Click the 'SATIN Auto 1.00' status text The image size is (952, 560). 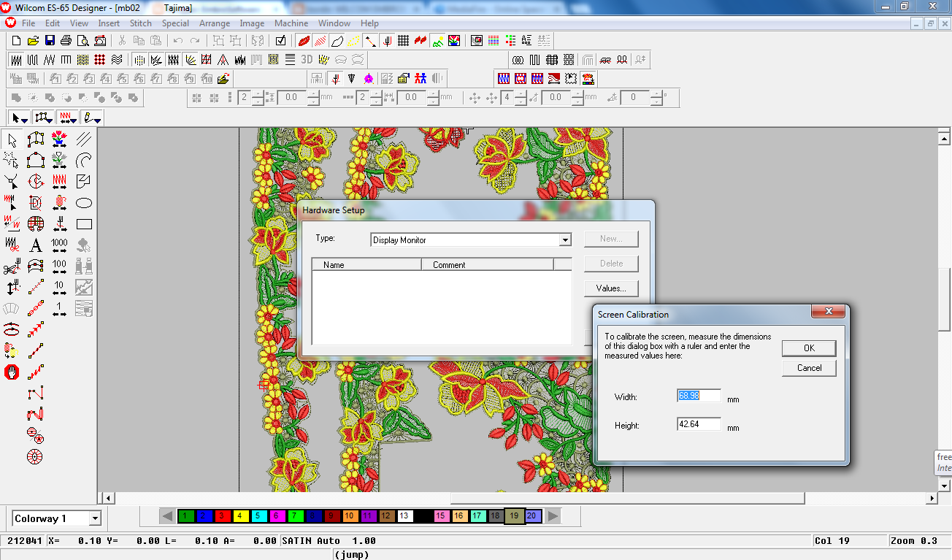click(329, 541)
